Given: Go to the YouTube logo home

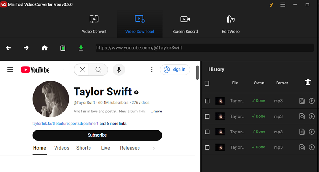Looking at the screenshot, I should pos(35,70).
